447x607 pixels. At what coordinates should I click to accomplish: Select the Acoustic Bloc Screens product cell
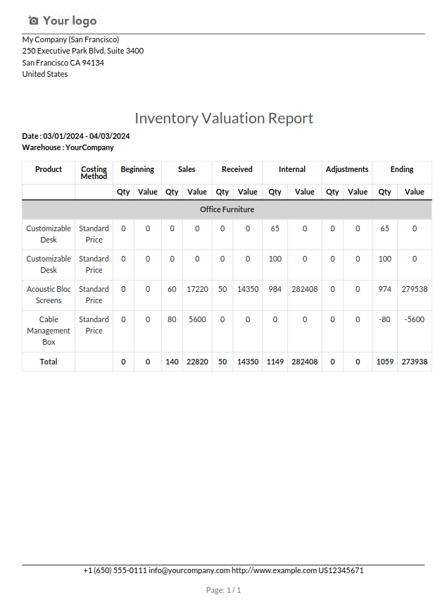49,295
